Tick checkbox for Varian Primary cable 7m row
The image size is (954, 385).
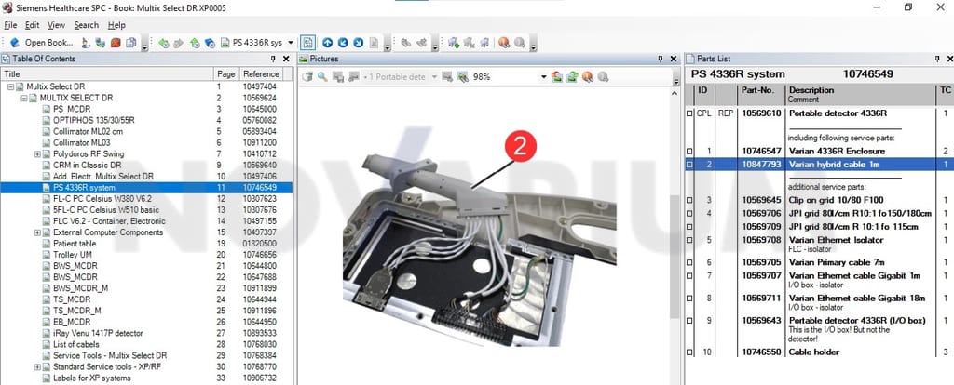(689, 263)
